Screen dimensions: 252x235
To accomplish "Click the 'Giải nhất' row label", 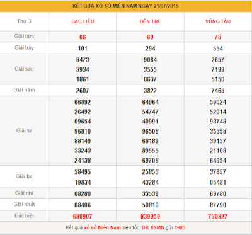I will click(x=24, y=204).
